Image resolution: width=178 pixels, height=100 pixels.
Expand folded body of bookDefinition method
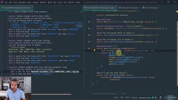coord(154,22)
